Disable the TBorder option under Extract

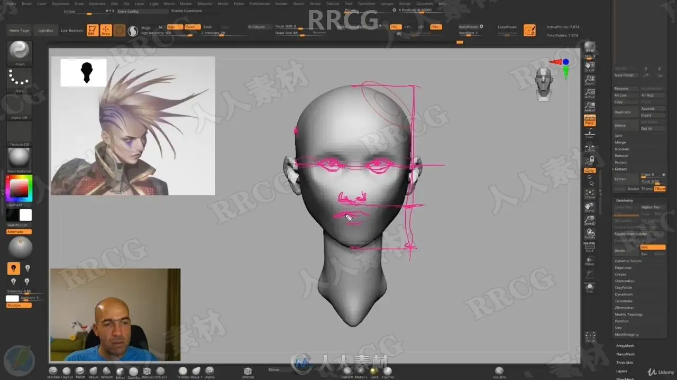[660, 188]
